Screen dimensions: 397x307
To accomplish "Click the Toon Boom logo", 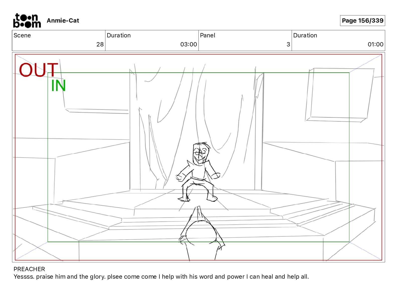I will pos(27,21).
